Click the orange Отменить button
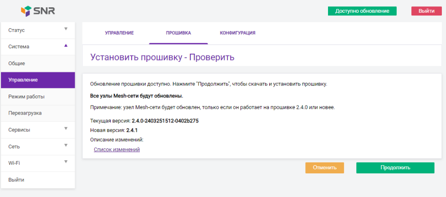This screenshot has width=446, height=197. 324,167
